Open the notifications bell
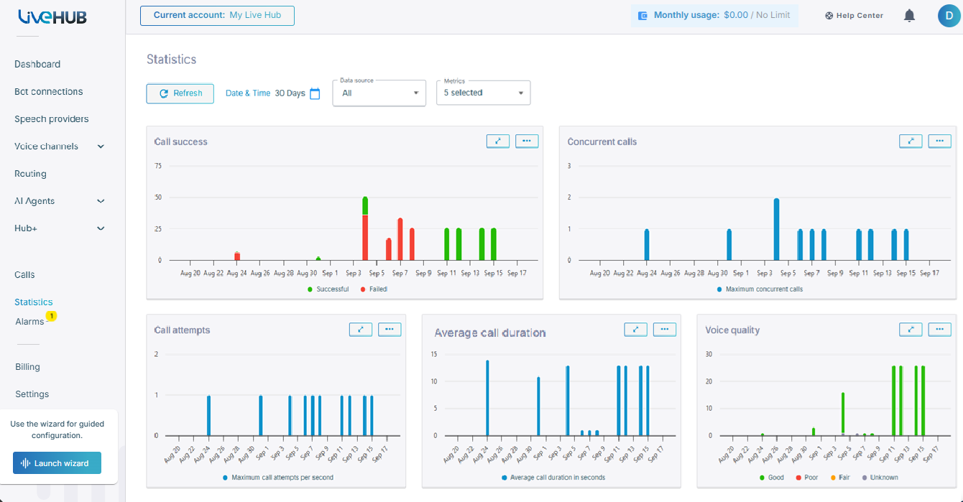 909,15
